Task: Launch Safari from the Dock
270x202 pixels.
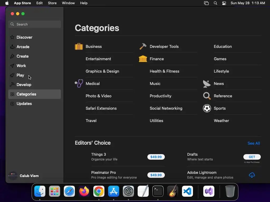Action: coord(69,191)
